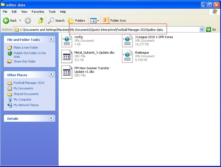Click the My Network Places icon

pyautogui.click(x=10, y=105)
